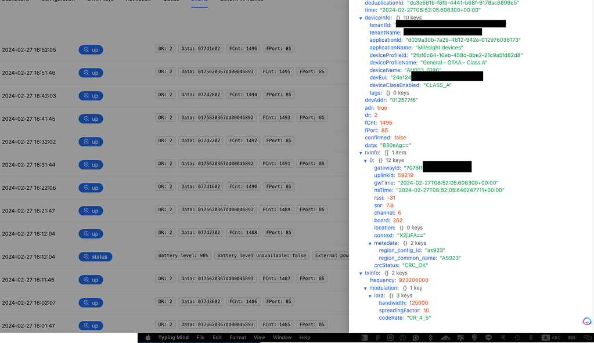Click the muted volume icon in the menu bar

504,337
